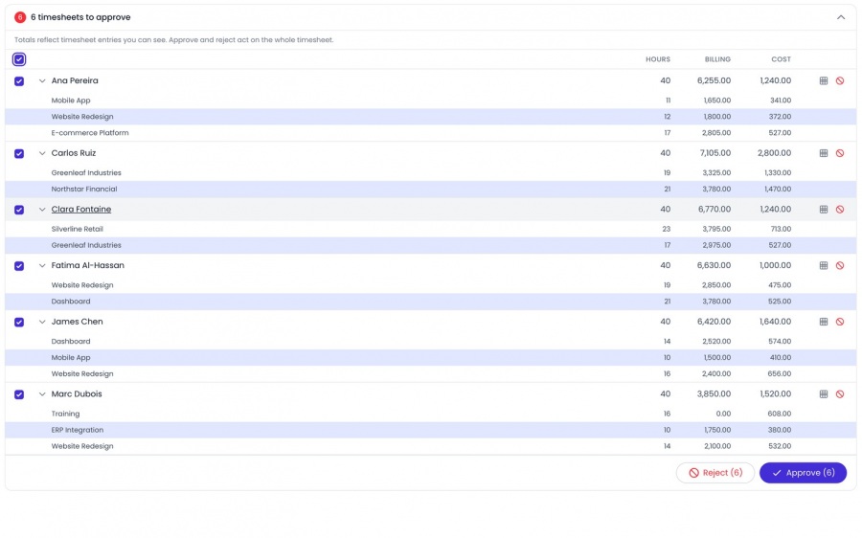Select Ana Pereira's Mobile App row

tap(430, 101)
